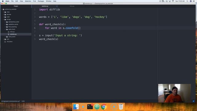
Task: Click the 'word_check(s)' call on line 9
Action: pos(49,39)
